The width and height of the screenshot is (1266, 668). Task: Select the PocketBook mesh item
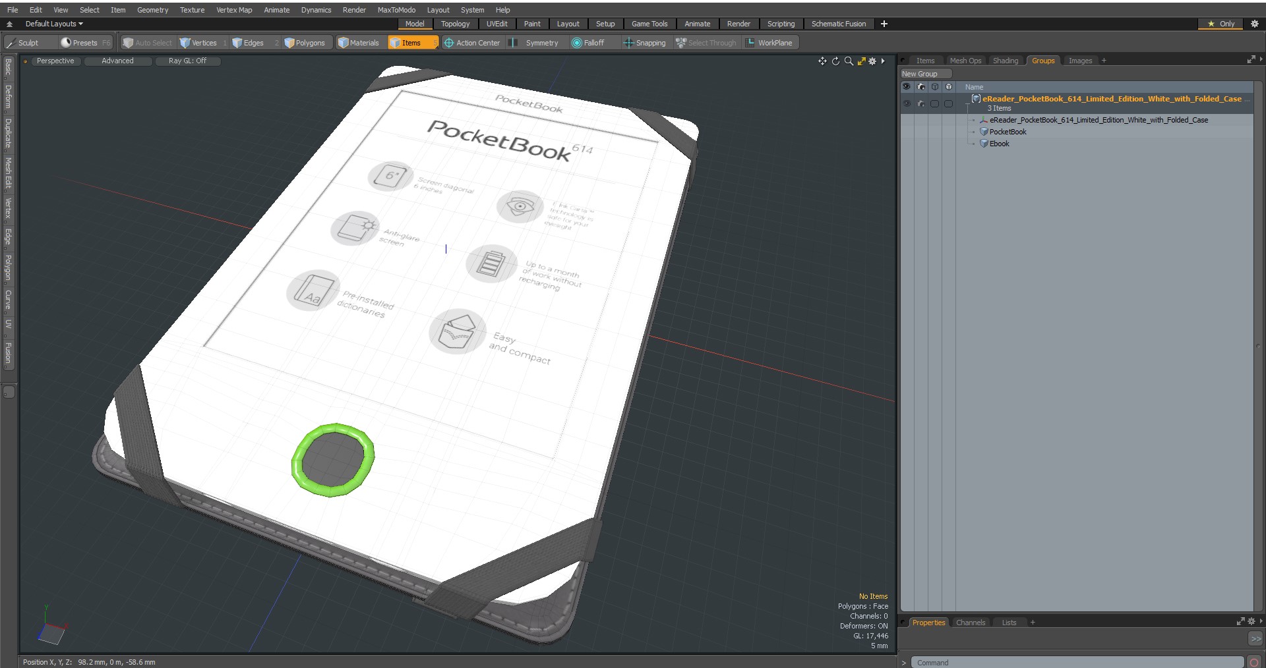pyautogui.click(x=1008, y=132)
